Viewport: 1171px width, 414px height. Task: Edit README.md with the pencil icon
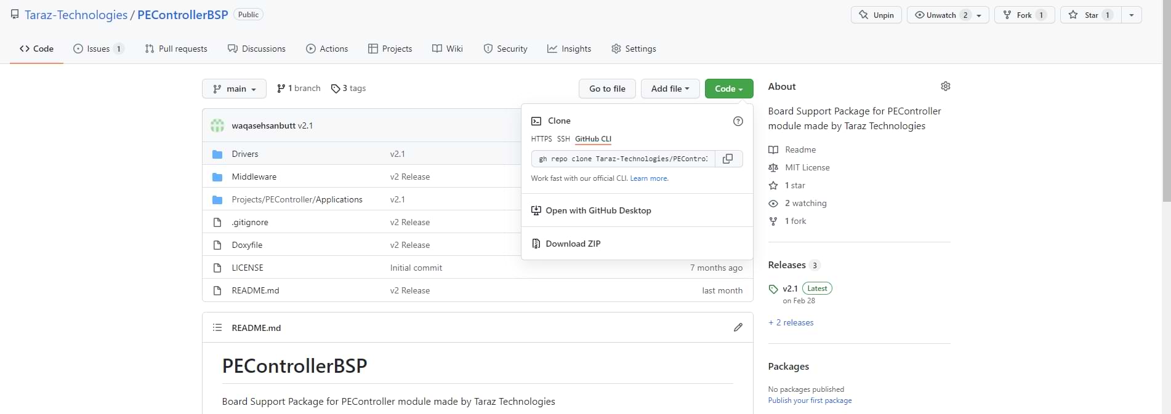point(738,327)
